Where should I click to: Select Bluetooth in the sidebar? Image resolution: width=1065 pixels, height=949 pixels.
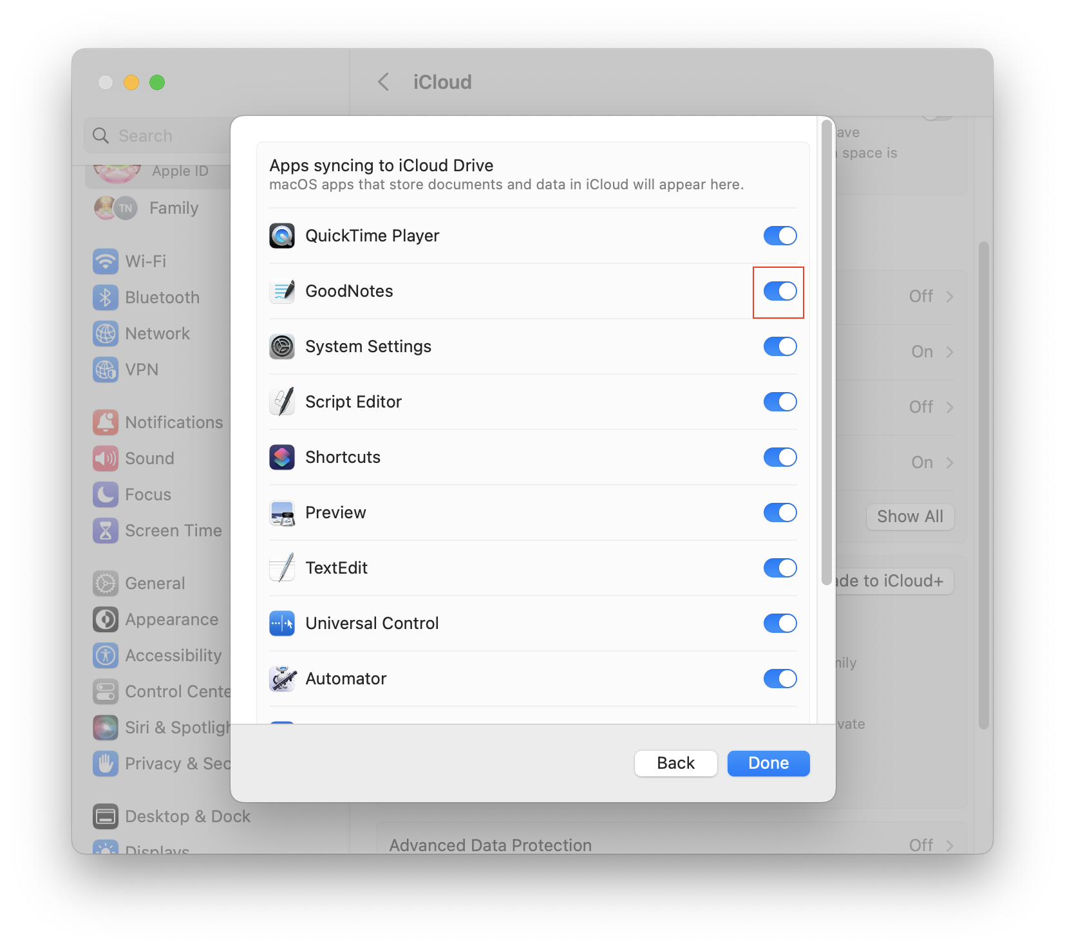[x=162, y=297]
